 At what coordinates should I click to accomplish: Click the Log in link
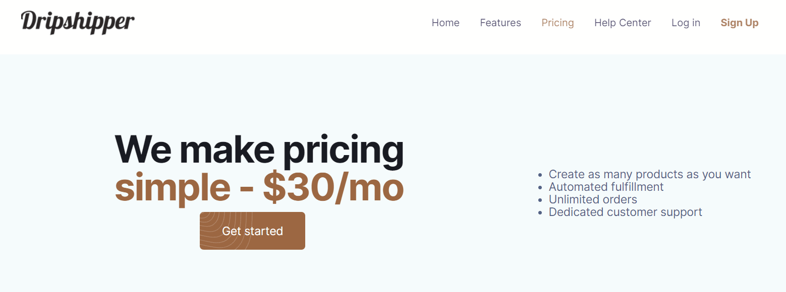click(686, 23)
